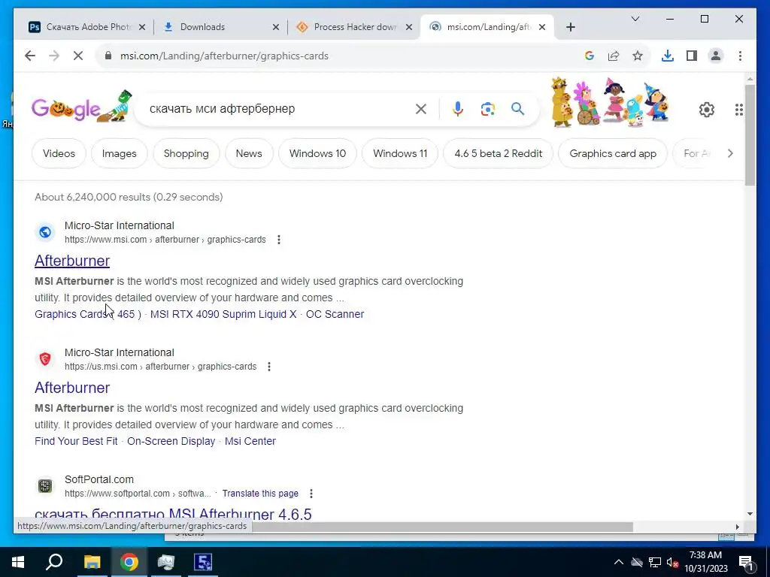770x577 pixels.
Task: Click the horizontal page scrollbar
Action: click(442, 527)
